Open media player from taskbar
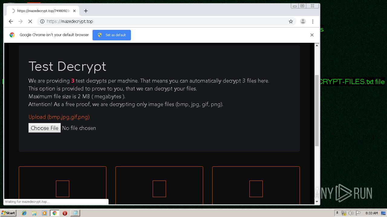 pyautogui.click(x=44, y=213)
